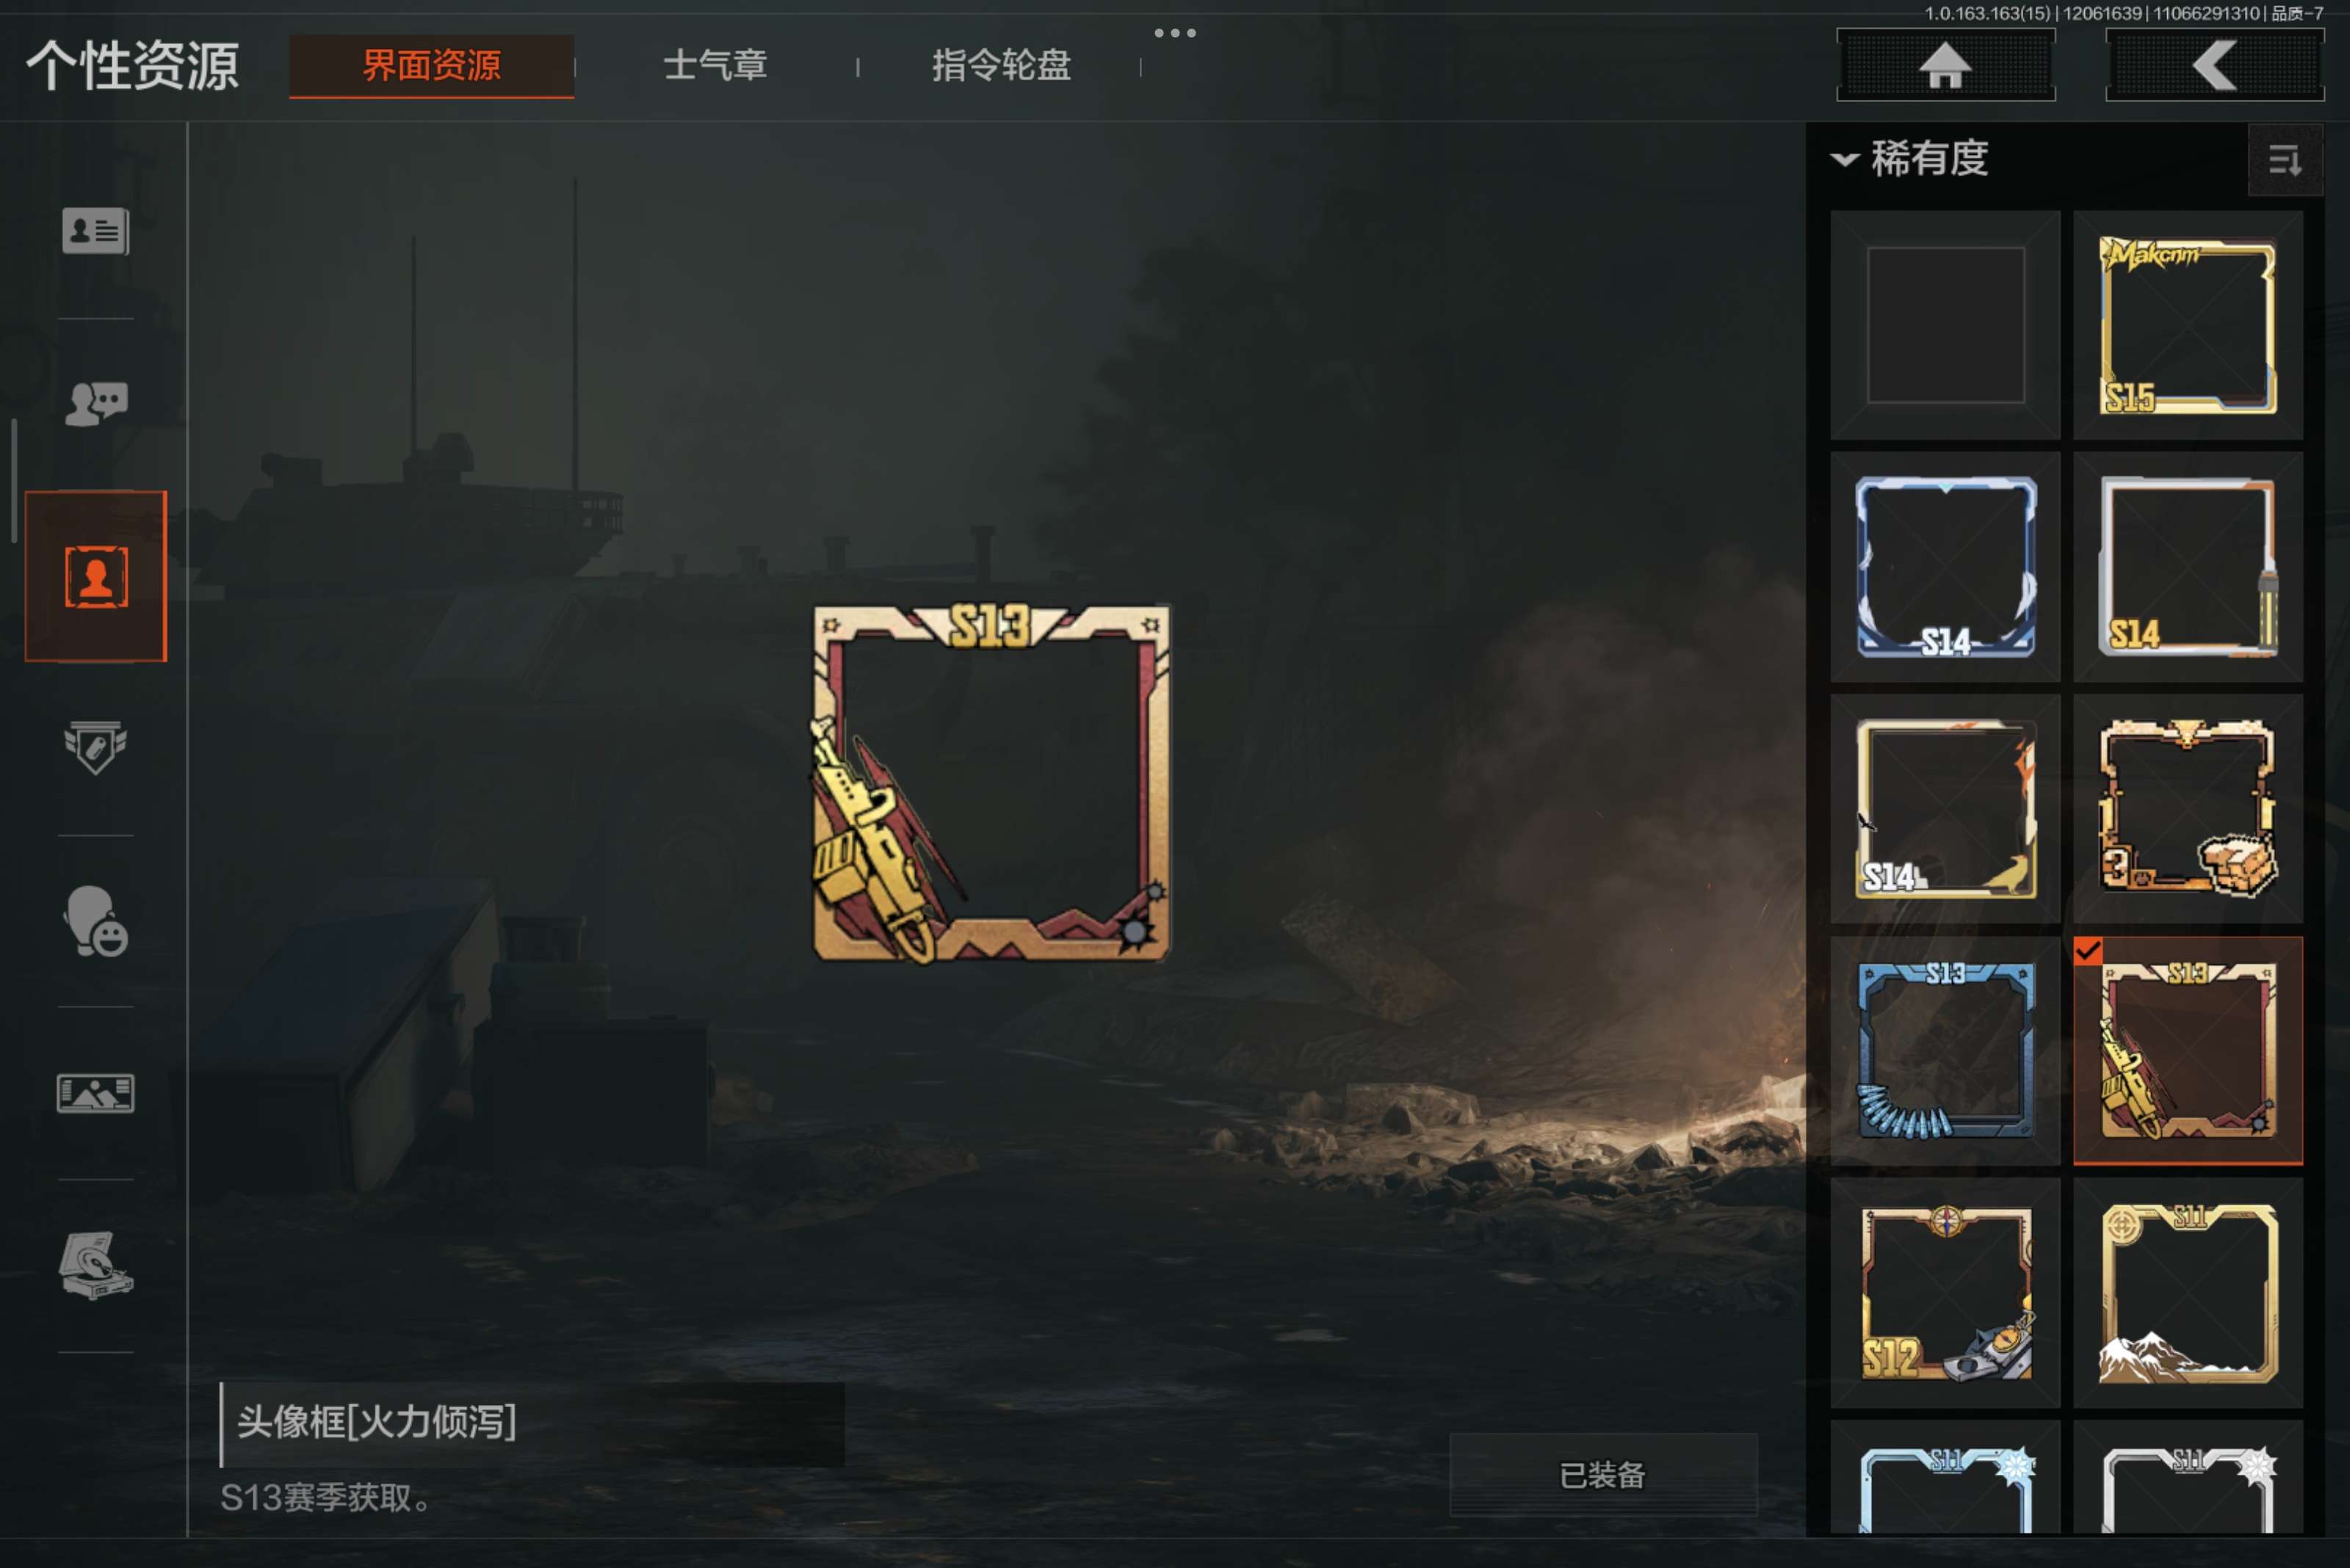
Task: Go to home screen via house icon
Action: pyautogui.click(x=1946, y=66)
